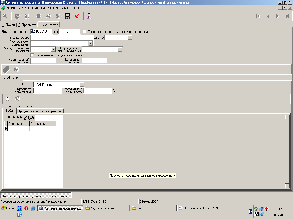Image resolution: width=293 pixels, height=219 pixels.
Task: Open 'Период начисления процентов' dropdown
Action: [120, 49]
